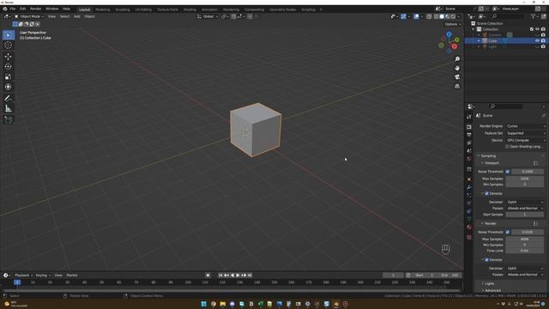Open the timeline Keying menu

43,276
